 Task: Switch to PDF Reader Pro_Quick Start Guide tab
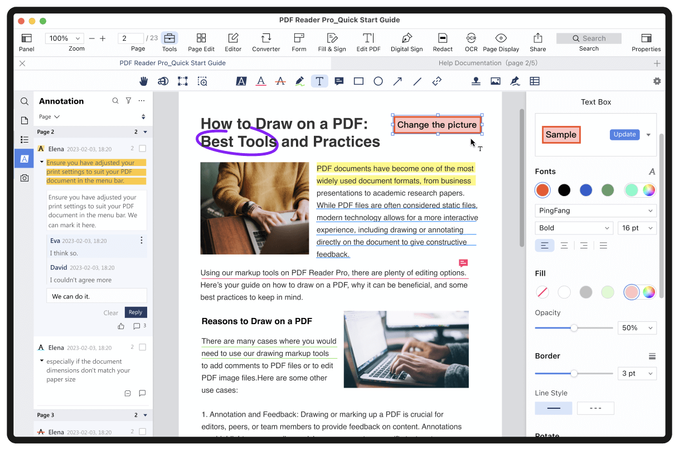click(173, 63)
